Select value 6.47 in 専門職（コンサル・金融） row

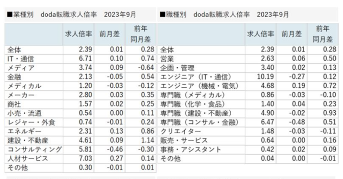267,122
